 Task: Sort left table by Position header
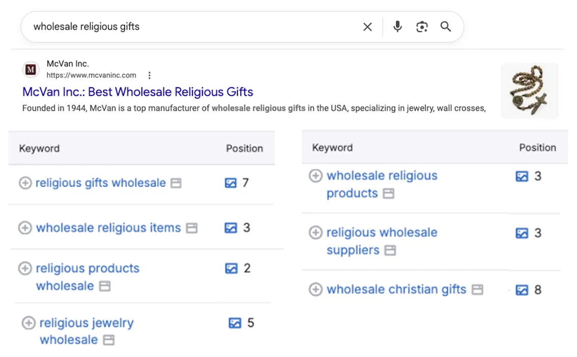tap(244, 148)
